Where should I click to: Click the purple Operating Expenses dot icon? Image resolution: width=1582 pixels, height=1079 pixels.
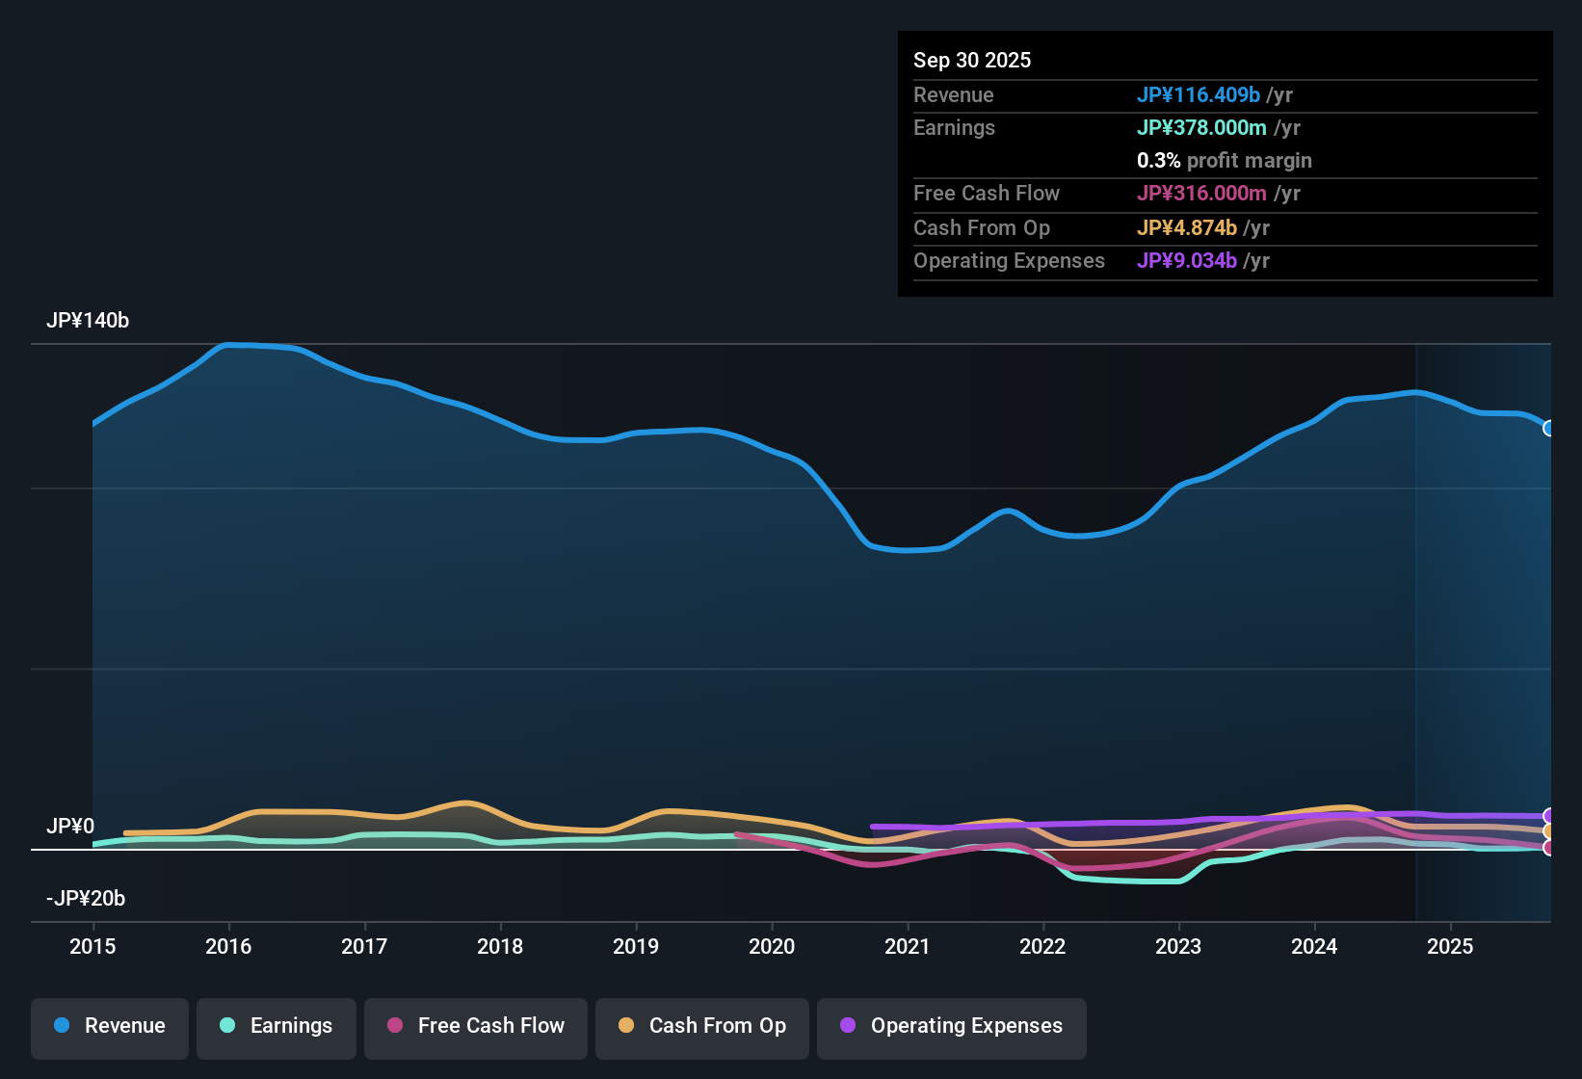point(846,1026)
